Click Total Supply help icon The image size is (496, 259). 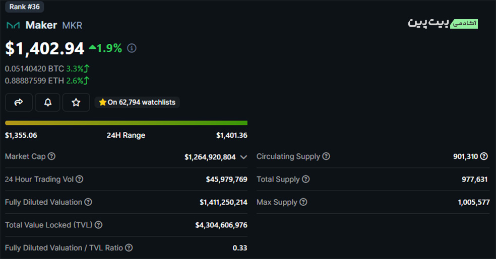pos(305,179)
